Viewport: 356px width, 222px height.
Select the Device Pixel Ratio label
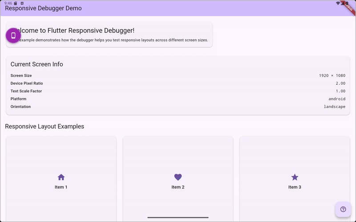(x=27, y=83)
